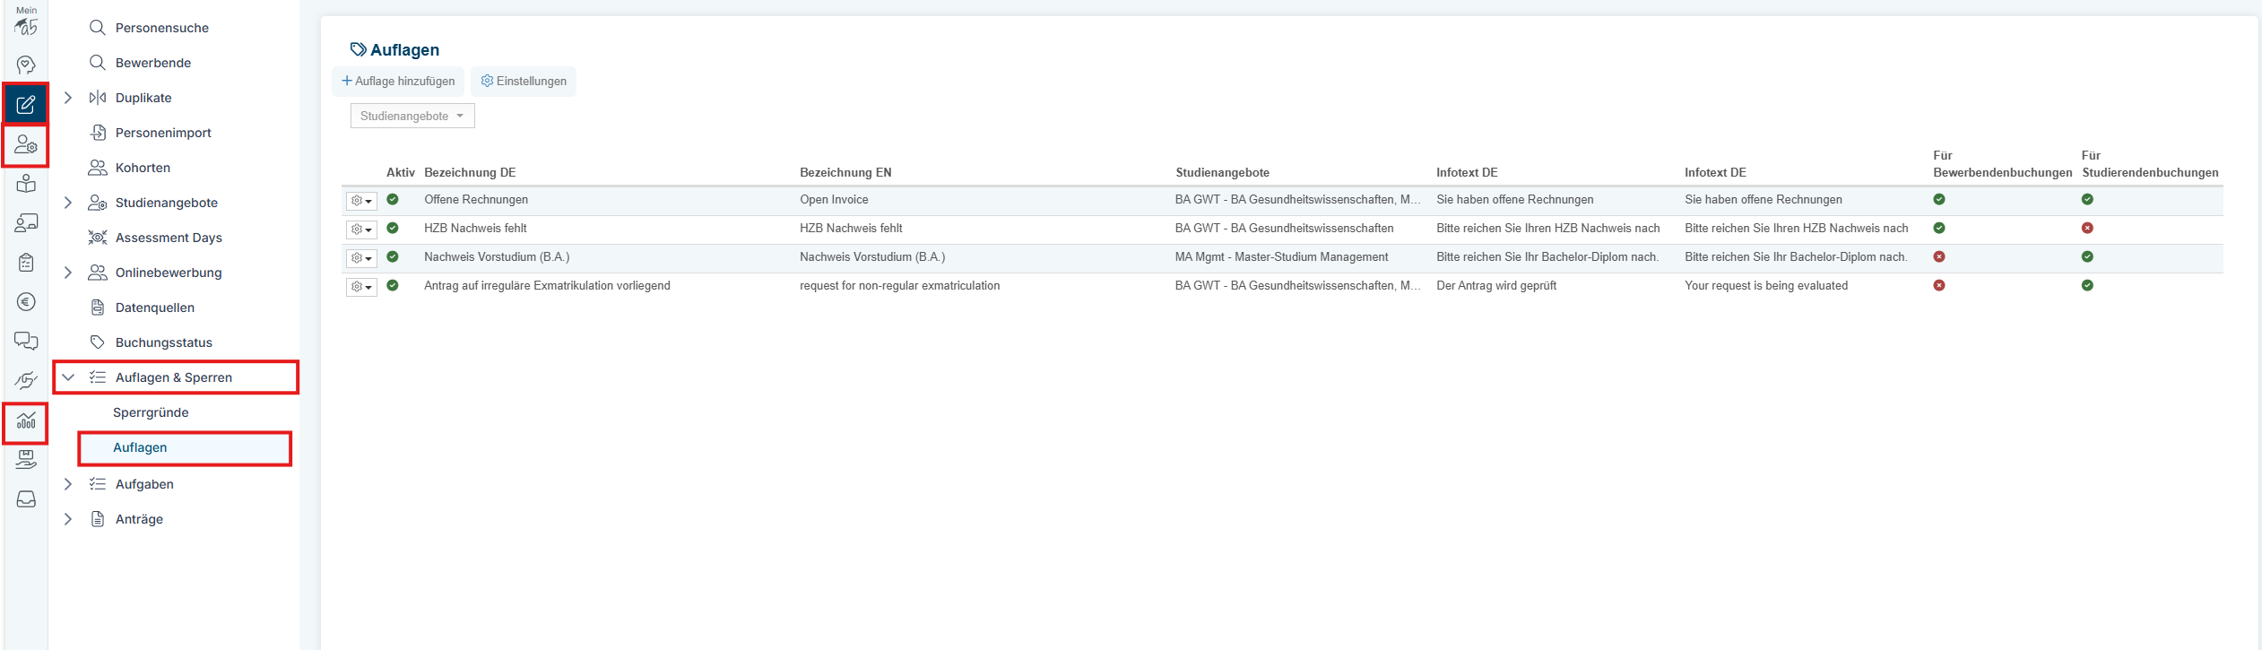Open the Studienangebote filter dropdown
2262x650 pixels.
point(412,117)
